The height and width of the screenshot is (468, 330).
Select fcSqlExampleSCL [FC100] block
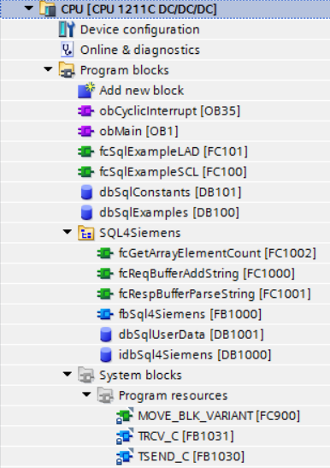[173, 172]
